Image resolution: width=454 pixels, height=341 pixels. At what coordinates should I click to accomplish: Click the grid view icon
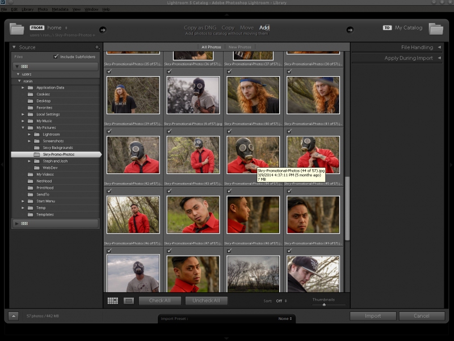pos(112,301)
